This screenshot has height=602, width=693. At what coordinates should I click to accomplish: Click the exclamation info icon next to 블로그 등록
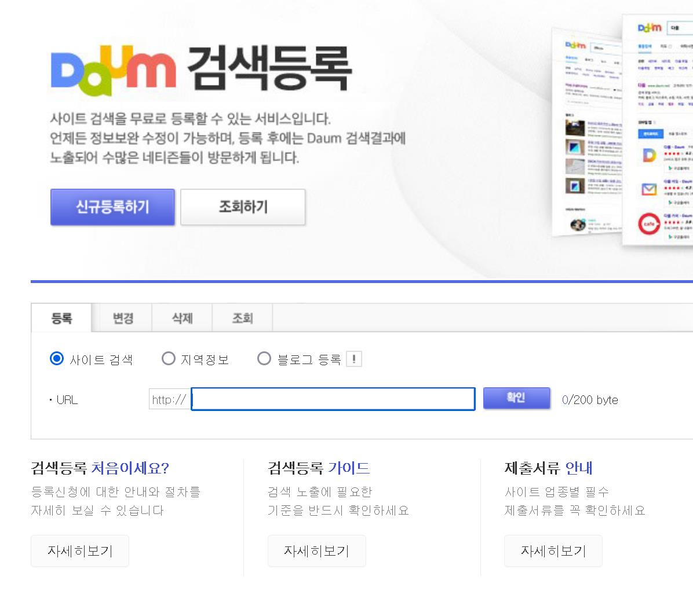click(354, 359)
